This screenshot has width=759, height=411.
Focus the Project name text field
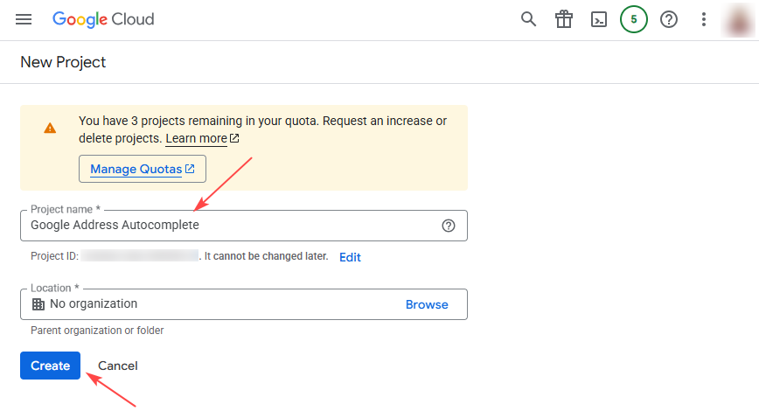coord(227,226)
